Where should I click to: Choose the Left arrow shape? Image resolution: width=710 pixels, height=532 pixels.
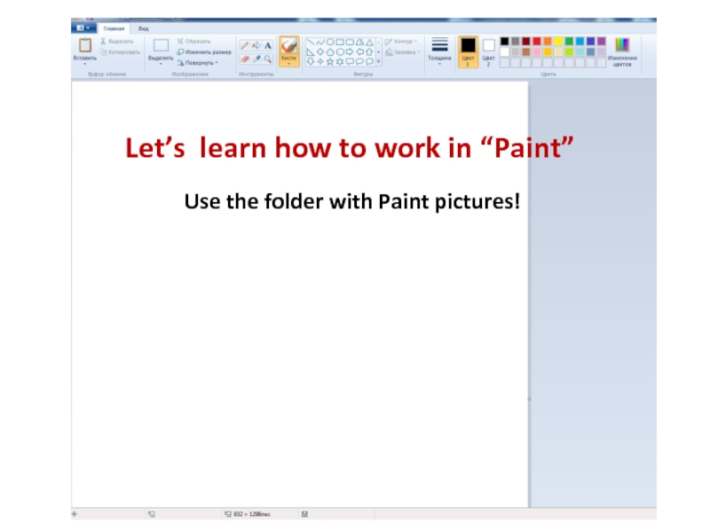tap(360, 52)
